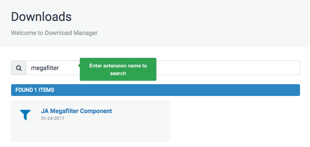The height and width of the screenshot is (147, 310).
Task: Click the gray header banner background
Action: (x=198, y=23)
